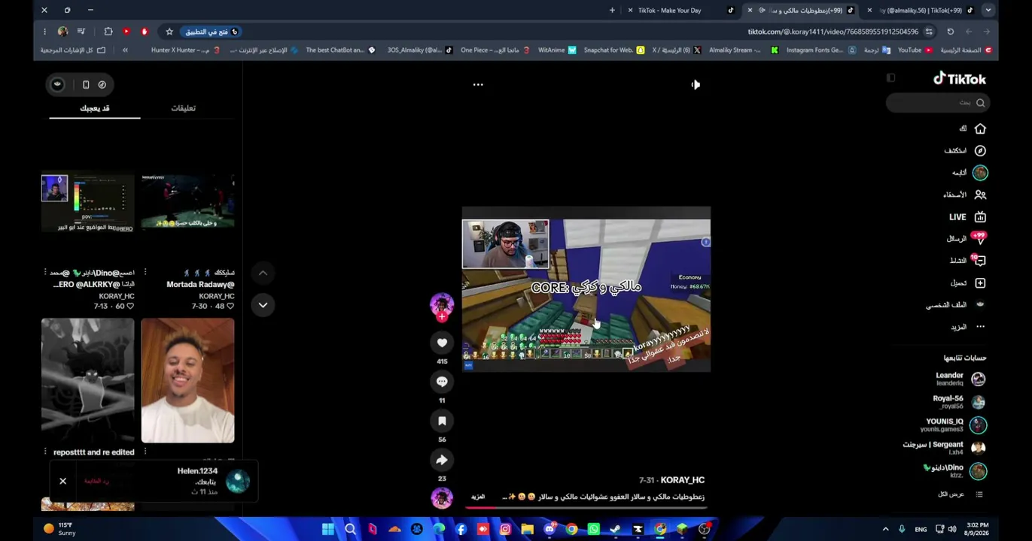Share the video with the arrow icon

click(442, 460)
